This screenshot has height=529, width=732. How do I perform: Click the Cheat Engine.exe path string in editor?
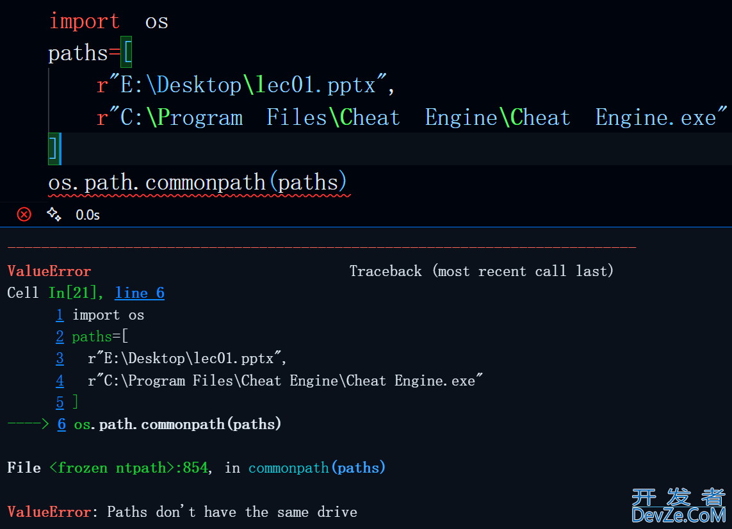[412, 117]
